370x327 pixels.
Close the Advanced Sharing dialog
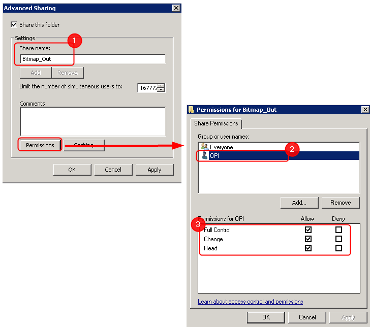(x=176, y=8)
